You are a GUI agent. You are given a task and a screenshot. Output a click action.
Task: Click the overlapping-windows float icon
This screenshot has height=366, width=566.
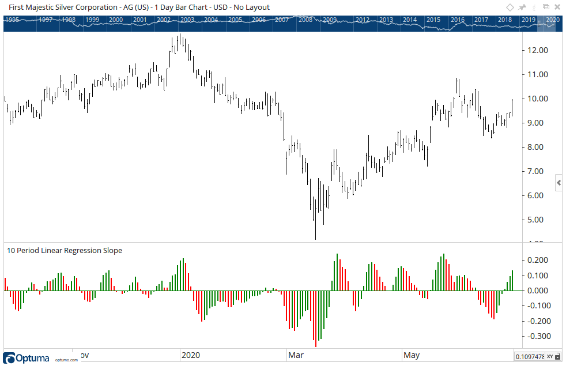tap(546, 7)
